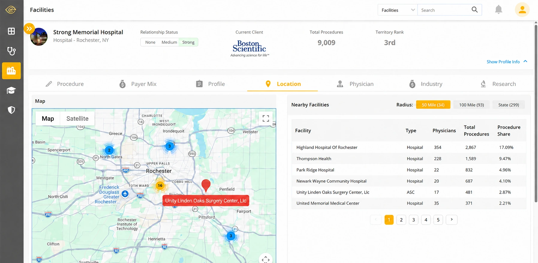Click the red location pin on map

point(206,185)
